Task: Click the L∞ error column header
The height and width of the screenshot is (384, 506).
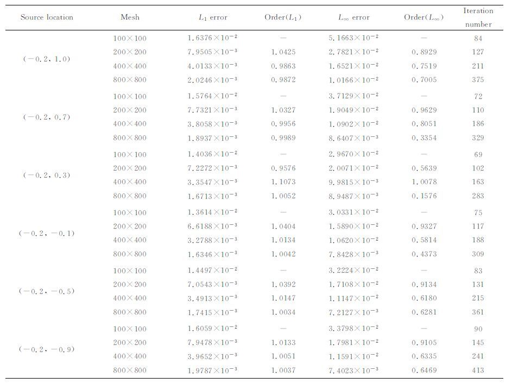Action: (353, 17)
